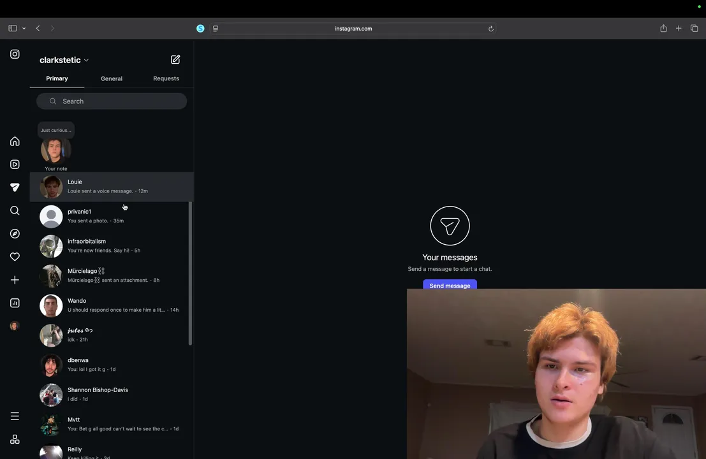This screenshot has height=459, width=706.
Task: Go forward with Safari forward arrow
Action: click(52, 28)
